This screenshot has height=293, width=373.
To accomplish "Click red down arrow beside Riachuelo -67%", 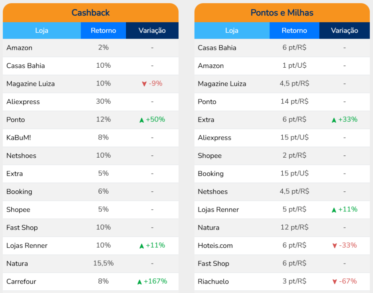I will (x=335, y=282).
